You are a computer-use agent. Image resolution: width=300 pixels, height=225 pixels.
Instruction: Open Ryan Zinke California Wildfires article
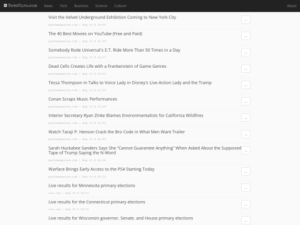coord(126,116)
